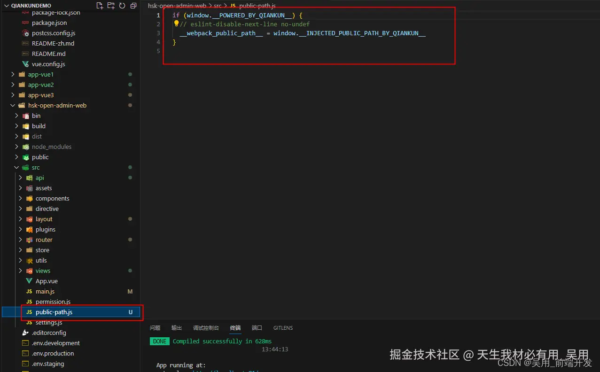The height and width of the screenshot is (372, 600).
Task: Expand the app-vue1 folder
Action: pyautogui.click(x=12, y=74)
